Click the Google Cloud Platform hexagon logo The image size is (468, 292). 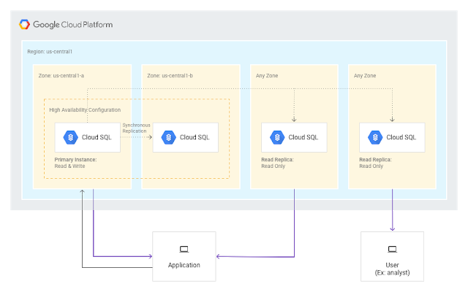tap(24, 24)
